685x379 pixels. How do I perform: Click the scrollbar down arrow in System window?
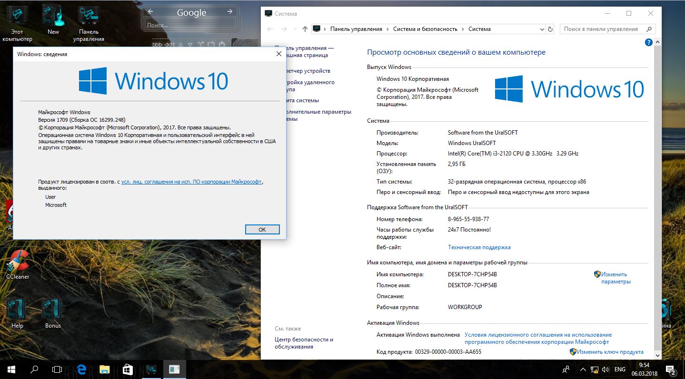(x=658, y=355)
